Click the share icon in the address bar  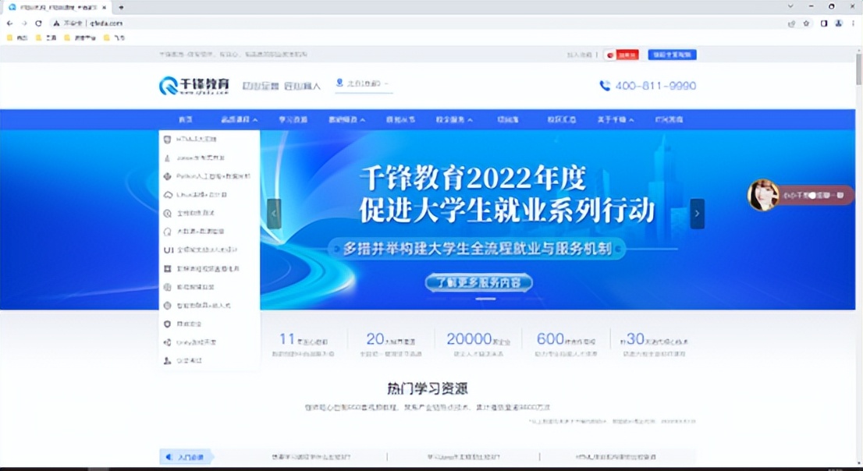(791, 23)
